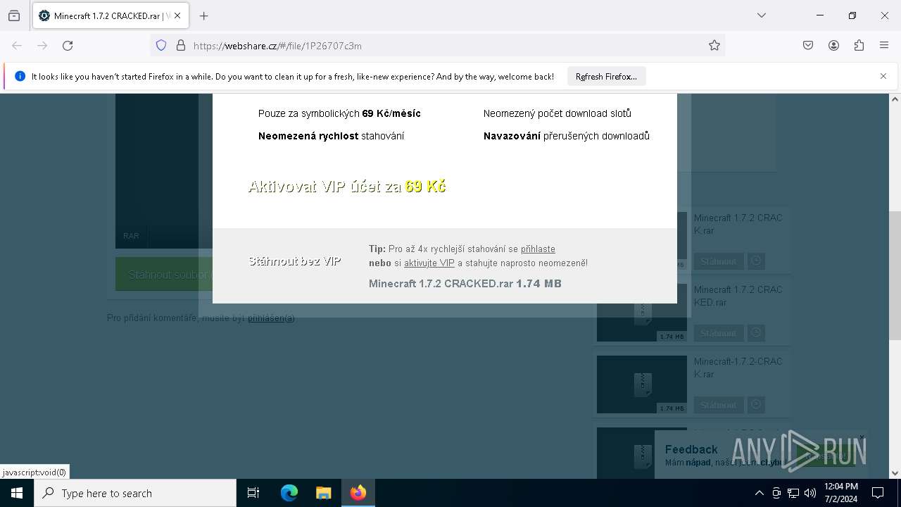Open the aktivujte VIP link

[429, 263]
